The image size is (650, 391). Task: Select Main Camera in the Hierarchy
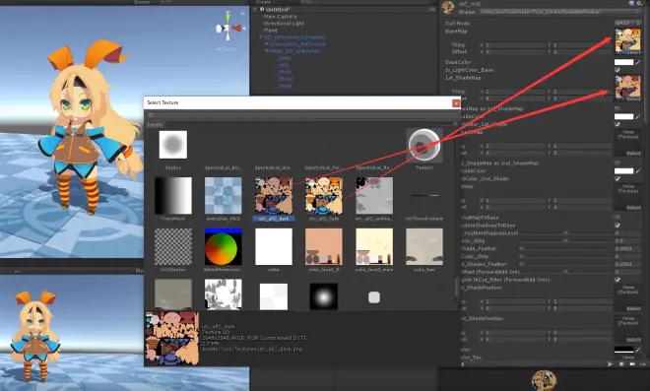[x=281, y=17]
